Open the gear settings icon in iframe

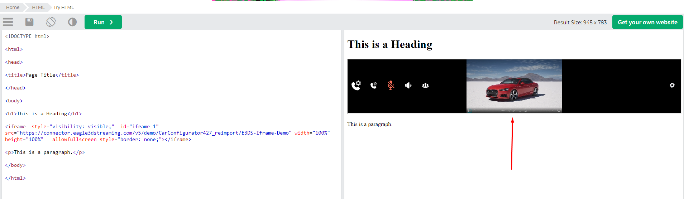click(x=672, y=85)
